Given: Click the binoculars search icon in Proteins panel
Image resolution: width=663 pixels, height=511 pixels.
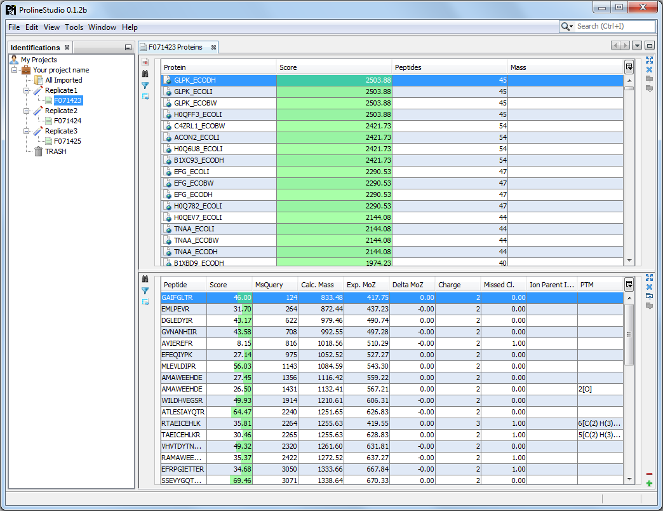Looking at the screenshot, I should tap(145, 74).
